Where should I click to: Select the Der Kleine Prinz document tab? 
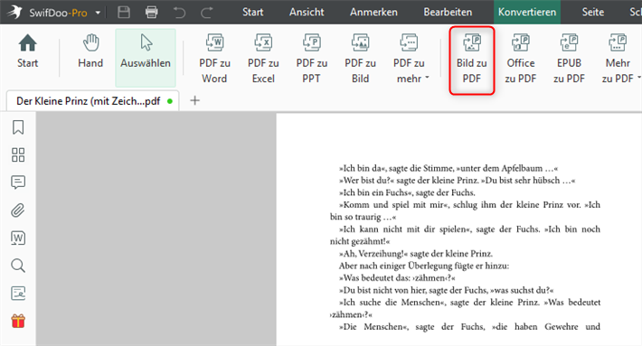(92, 101)
